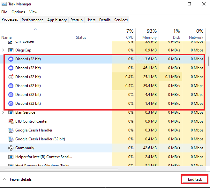Open the Options menu
The image size is (210, 188).
coord(18,12)
